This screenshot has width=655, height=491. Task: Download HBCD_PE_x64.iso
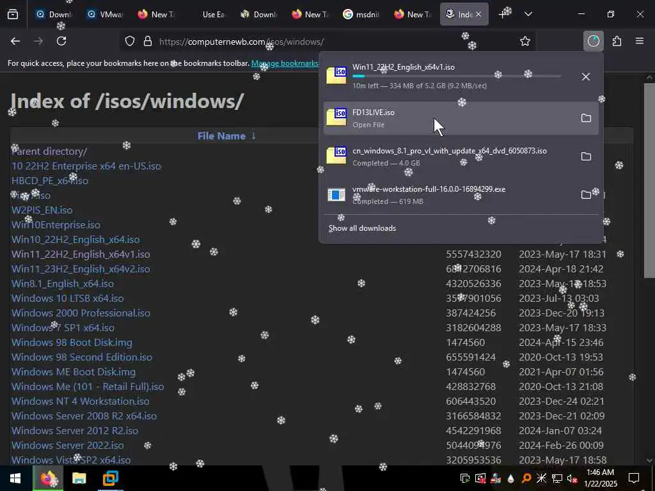(x=50, y=181)
